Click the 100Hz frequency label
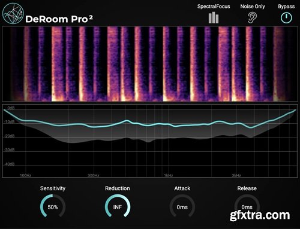Screen dimensions: 300x229 point(25,175)
